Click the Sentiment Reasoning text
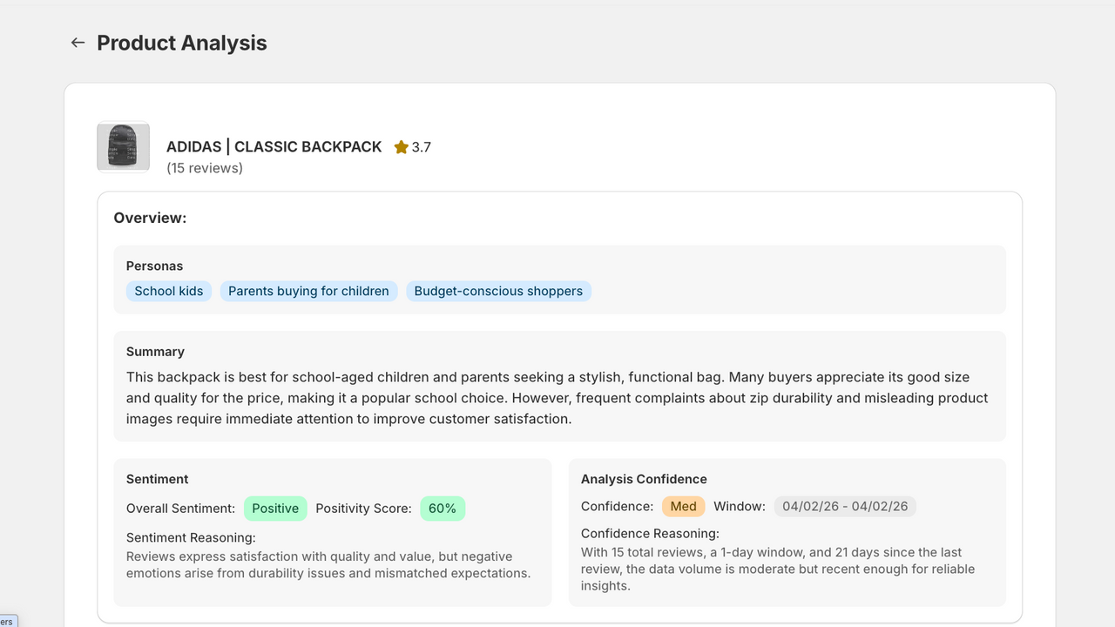The image size is (1115, 627). pyautogui.click(x=328, y=565)
